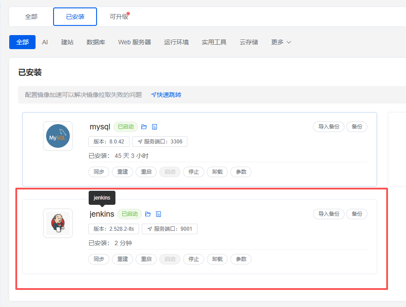Click jenkins 参数 button
This screenshot has height=307, width=406.
pos(241,259)
